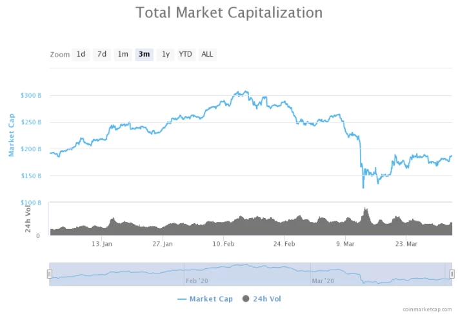Image resolution: width=458 pixels, height=314 pixels.
Task: Click the active 3m zoom button
Action: tap(144, 55)
